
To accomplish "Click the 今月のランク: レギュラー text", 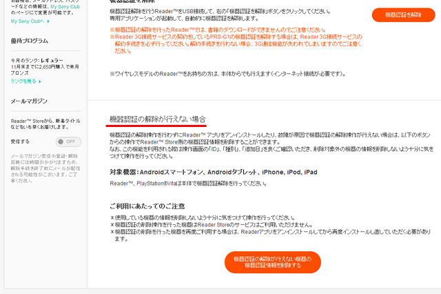I will (x=37, y=61).
